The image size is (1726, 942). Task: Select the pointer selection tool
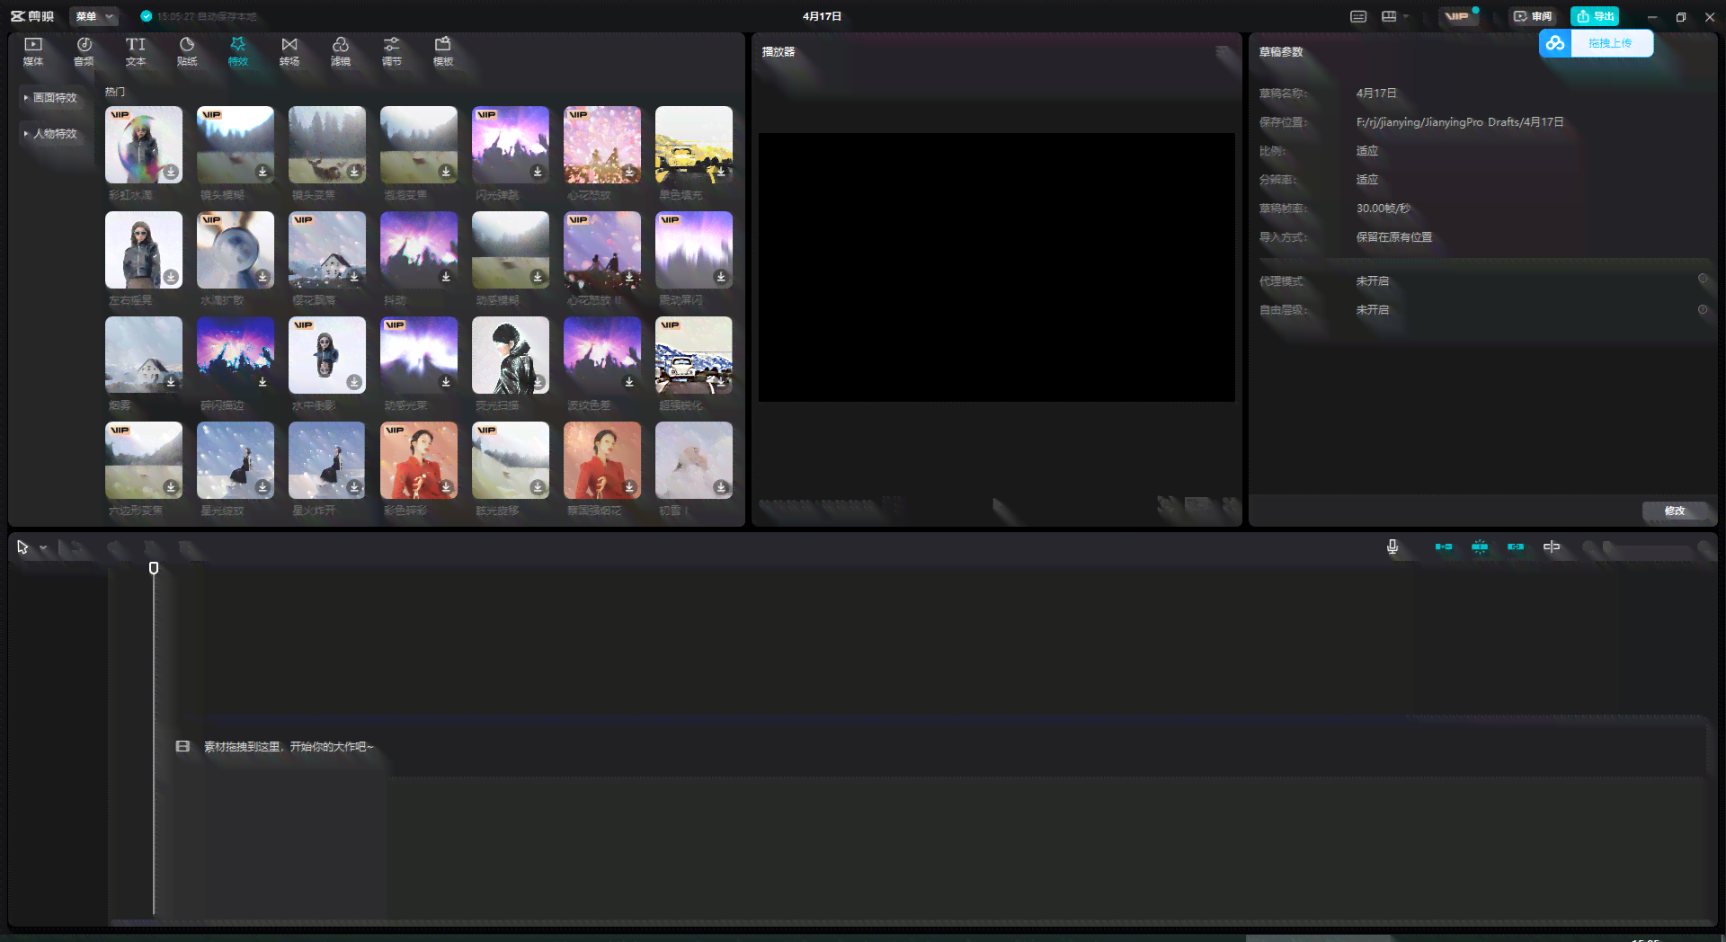pyautogui.click(x=22, y=547)
